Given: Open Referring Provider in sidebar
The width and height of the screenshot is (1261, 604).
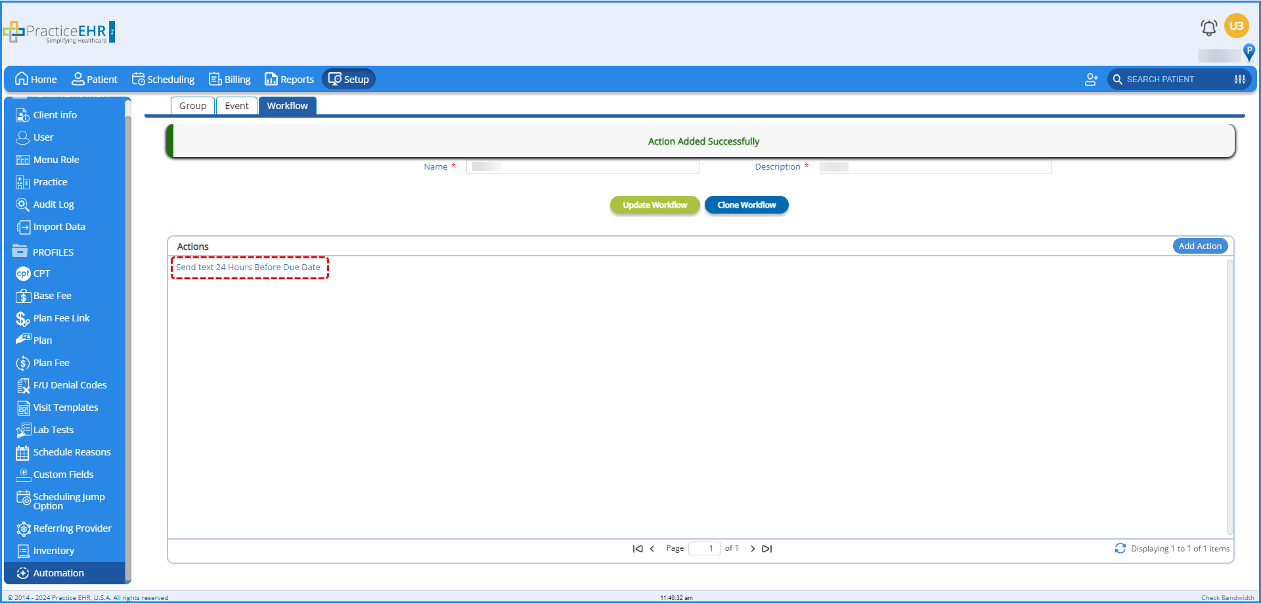Looking at the screenshot, I should 64,528.
